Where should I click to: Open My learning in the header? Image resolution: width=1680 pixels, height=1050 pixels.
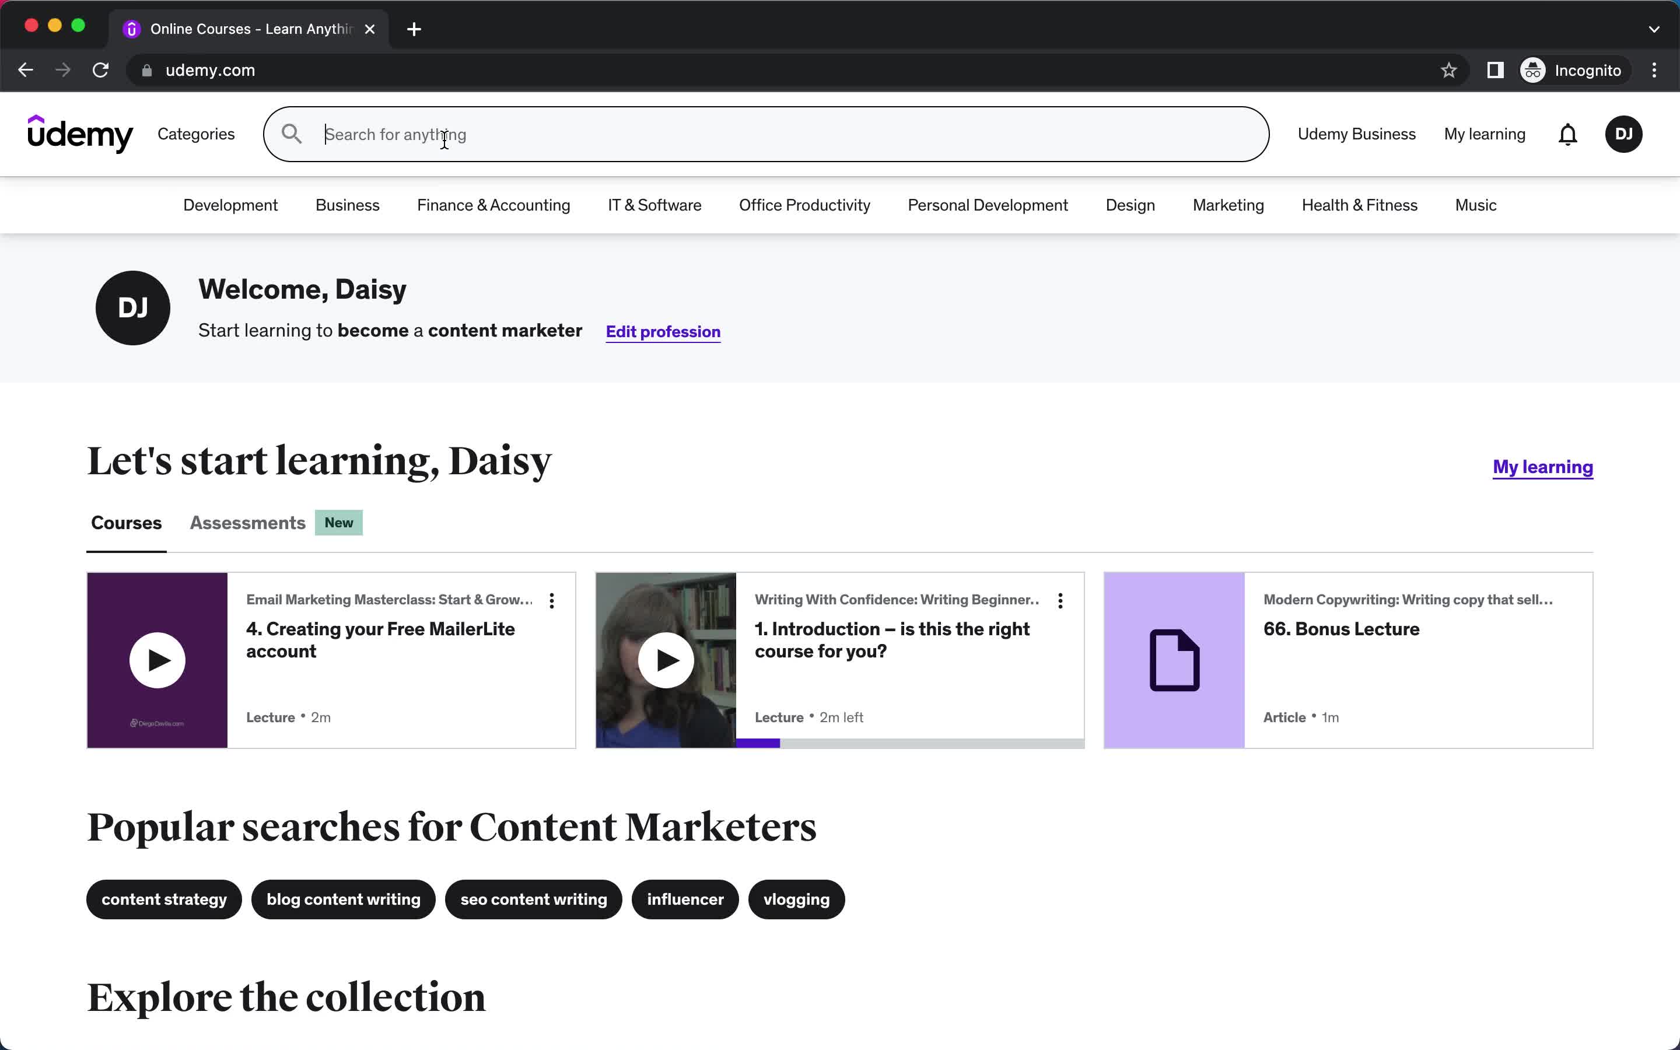coord(1484,134)
